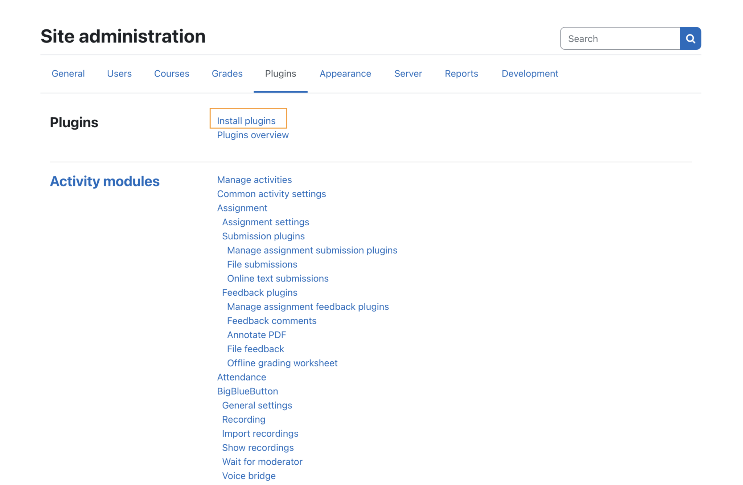Switch to the Users tab
Screen dimensions: 743x485
(x=119, y=74)
